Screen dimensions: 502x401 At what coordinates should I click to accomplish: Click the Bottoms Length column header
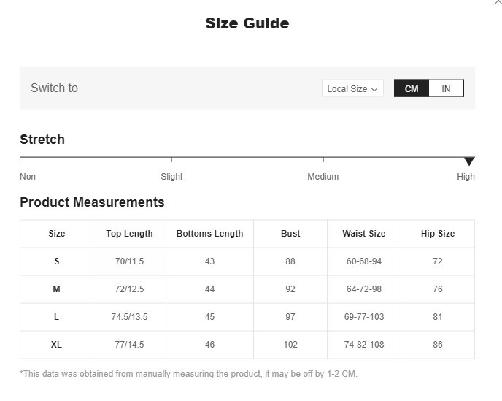(209, 234)
